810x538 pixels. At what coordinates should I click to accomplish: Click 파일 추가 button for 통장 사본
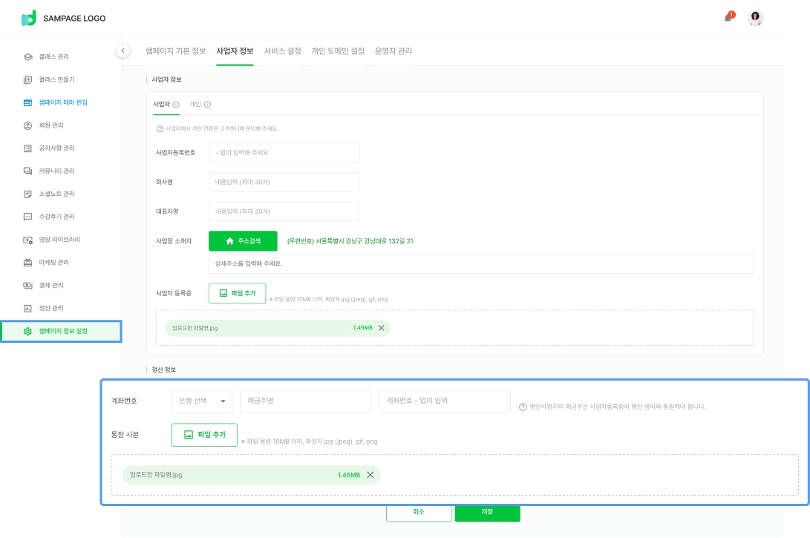coord(204,435)
